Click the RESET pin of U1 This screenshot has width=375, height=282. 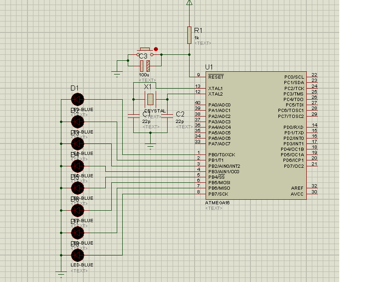click(217, 77)
